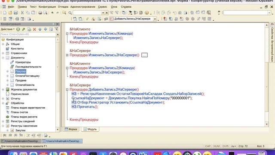Viewport: 275px width, 155px height.
Task: Open the Конфигурация menu
Action: [47, 7]
